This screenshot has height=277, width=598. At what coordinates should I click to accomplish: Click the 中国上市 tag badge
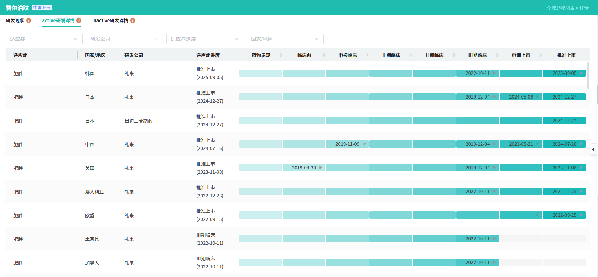pyautogui.click(x=42, y=8)
